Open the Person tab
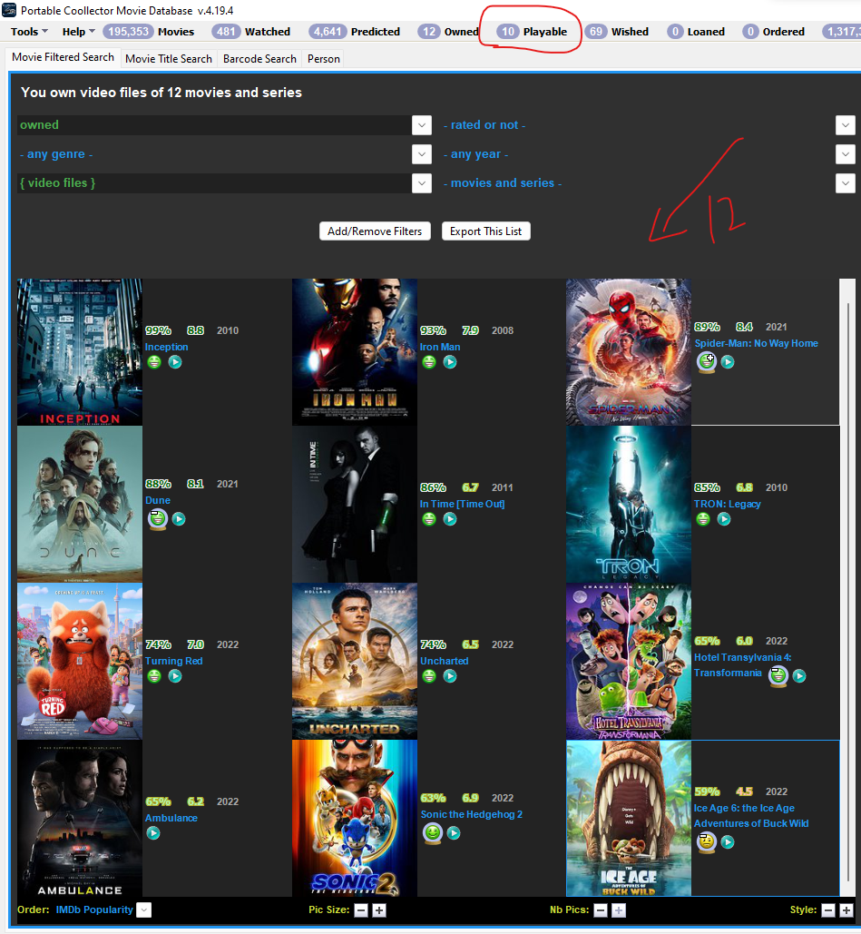The image size is (861, 934). click(x=323, y=58)
